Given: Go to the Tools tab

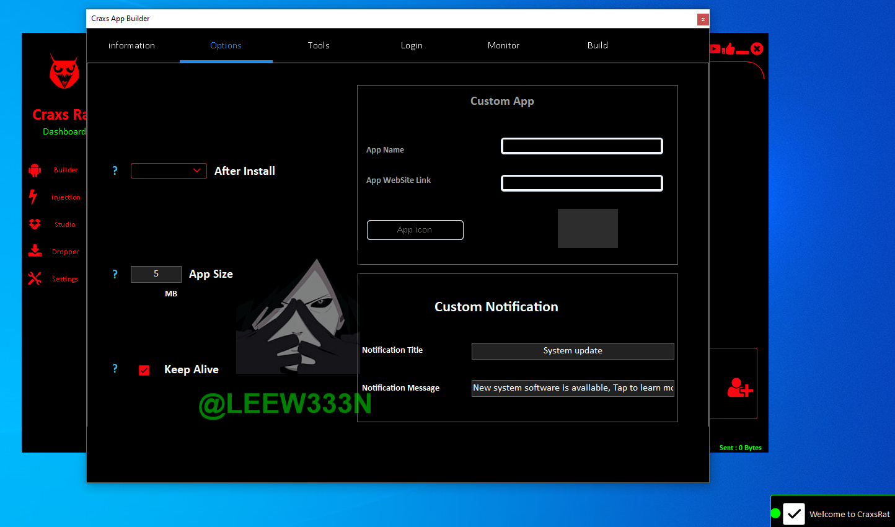Looking at the screenshot, I should click(319, 45).
